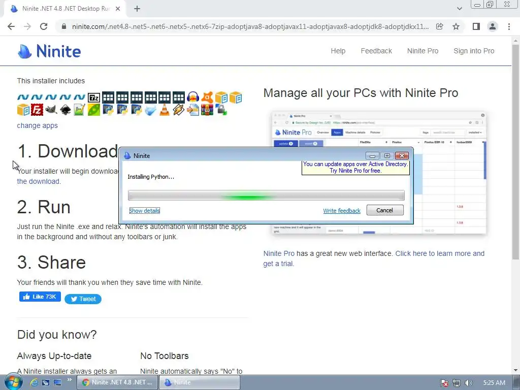Screen dimensions: 520x390
Task: Click Sign into Pro
Action: click(474, 51)
